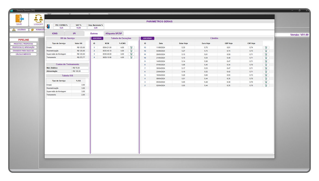The image size is (319, 181).
Task: Delete Câmbio row dated 21/05/2024
Action: click(266, 58)
